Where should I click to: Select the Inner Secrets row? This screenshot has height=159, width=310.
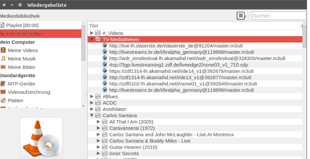pyautogui.click(x=195, y=153)
